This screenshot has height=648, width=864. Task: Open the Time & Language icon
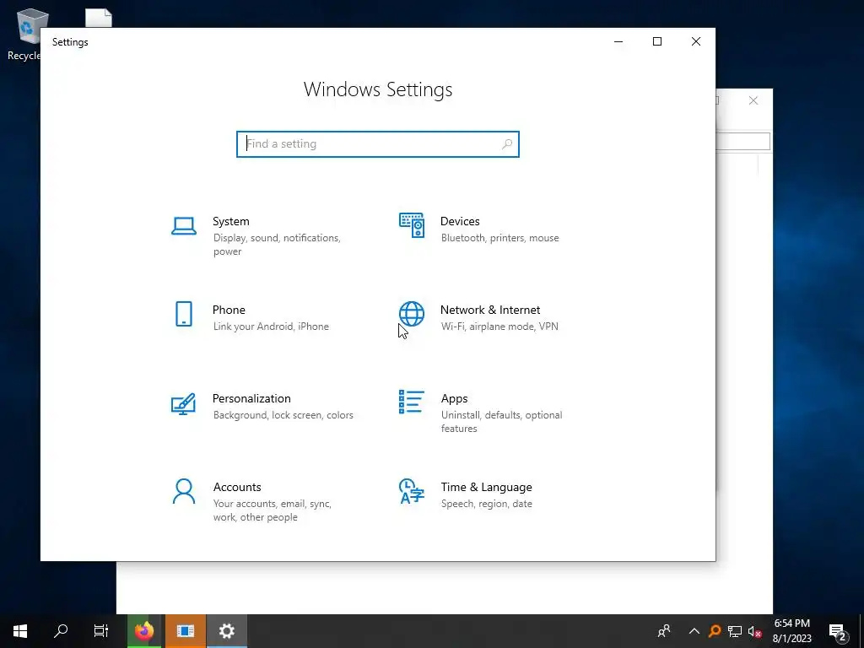coord(412,492)
